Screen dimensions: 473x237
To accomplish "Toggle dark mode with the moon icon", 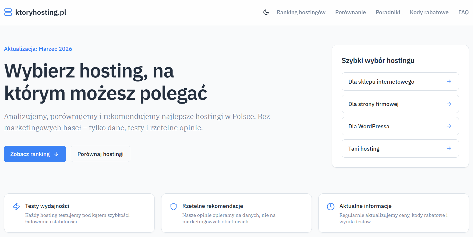I will [266, 12].
